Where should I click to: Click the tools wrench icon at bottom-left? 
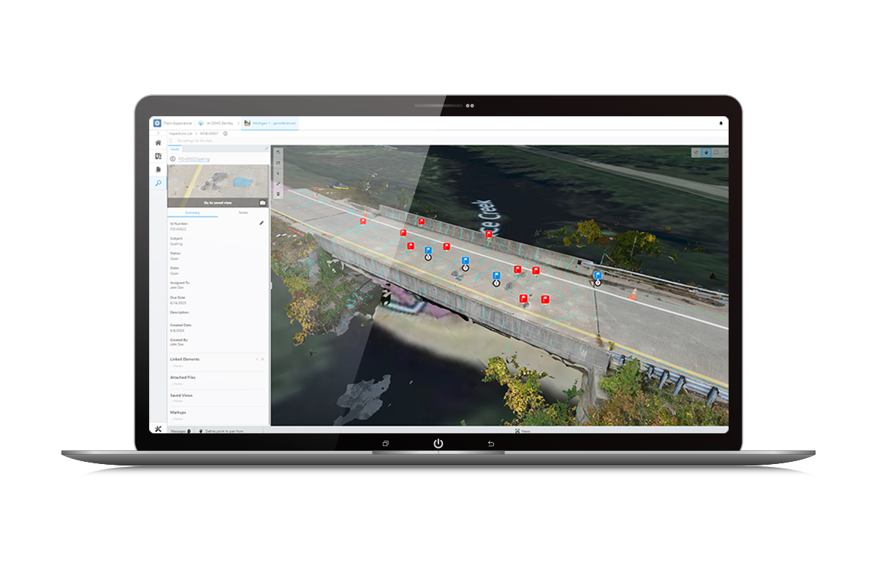[x=158, y=429]
